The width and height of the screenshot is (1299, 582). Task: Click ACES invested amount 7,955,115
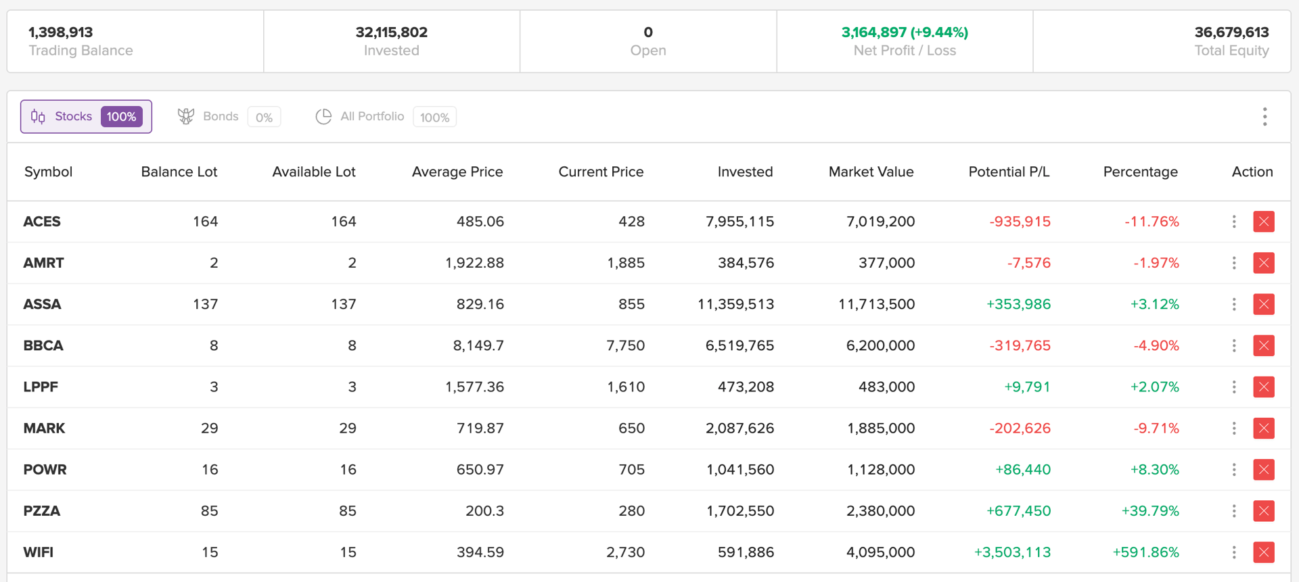(x=740, y=222)
